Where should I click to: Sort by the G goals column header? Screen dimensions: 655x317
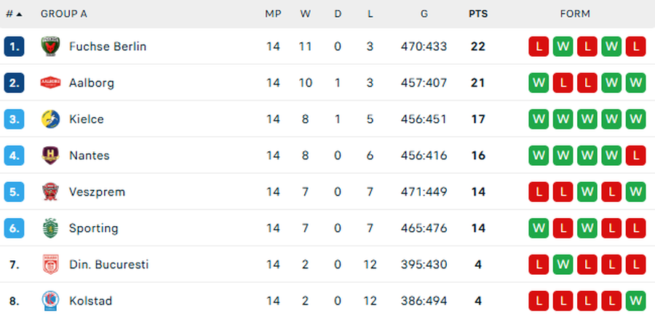[424, 14]
